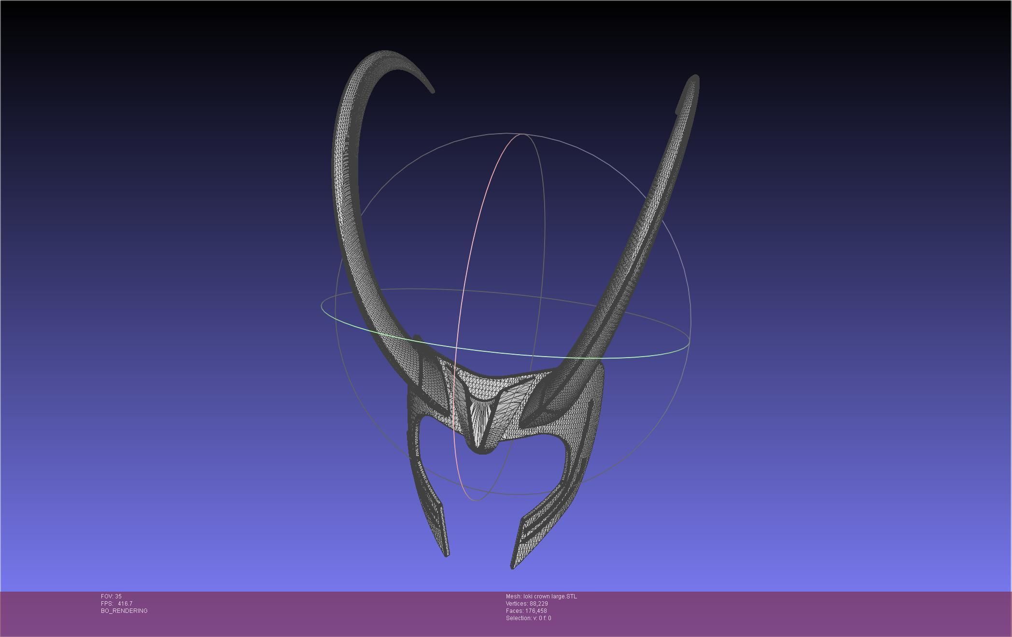This screenshot has height=637, width=1012.
Task: Click the crown's center forehead piece
Action: click(483, 415)
